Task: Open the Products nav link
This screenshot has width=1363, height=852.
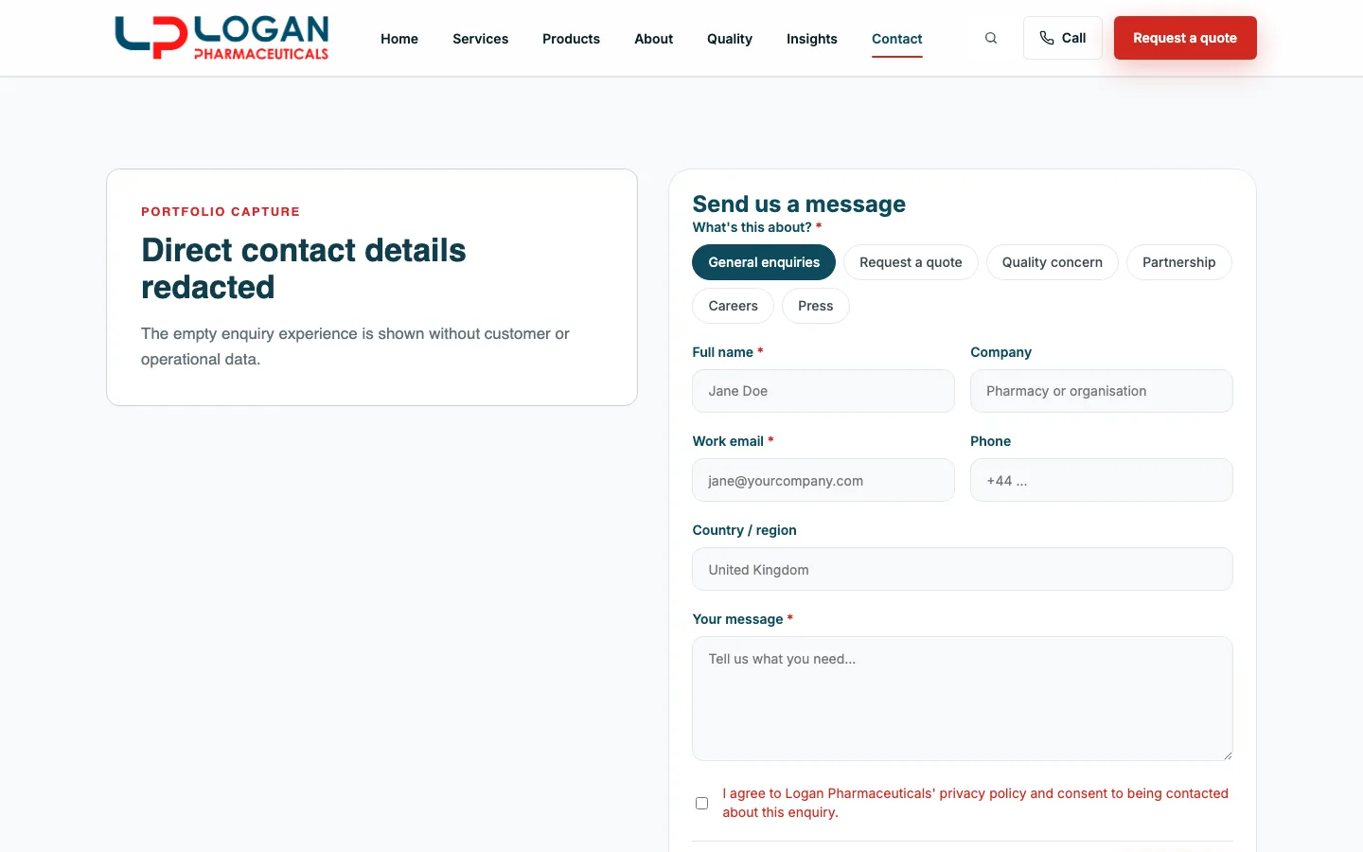Action: tap(571, 39)
